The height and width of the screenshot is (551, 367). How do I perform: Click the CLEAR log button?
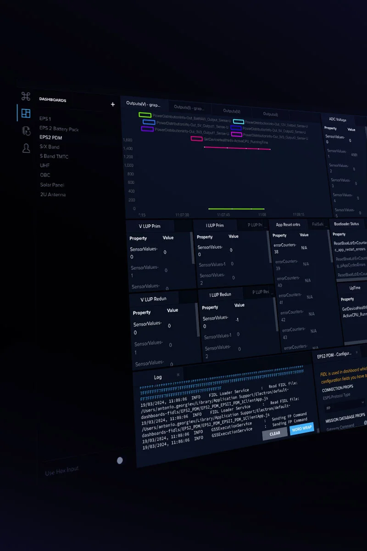point(275,434)
